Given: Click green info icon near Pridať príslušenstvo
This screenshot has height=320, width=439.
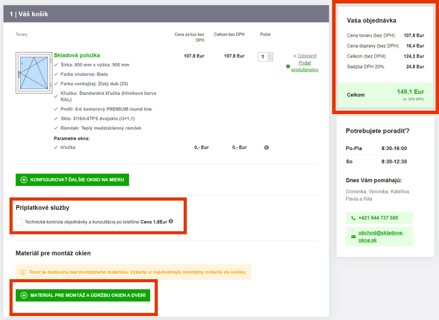Looking at the screenshot, I should coord(288,66).
